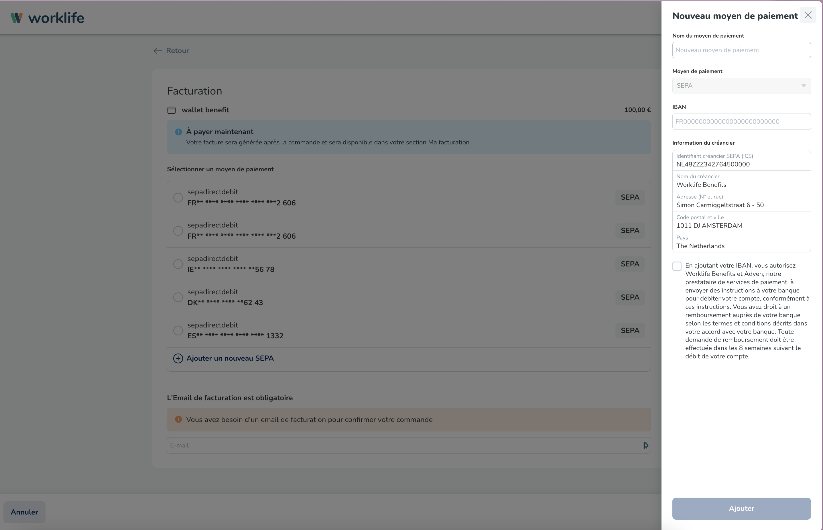Open the Moyen de paiement SEPA dropdown
823x530 pixels.
pyautogui.click(x=741, y=86)
